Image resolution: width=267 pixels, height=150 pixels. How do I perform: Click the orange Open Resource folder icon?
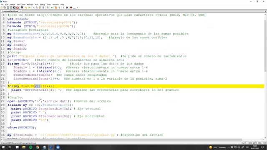56,7
